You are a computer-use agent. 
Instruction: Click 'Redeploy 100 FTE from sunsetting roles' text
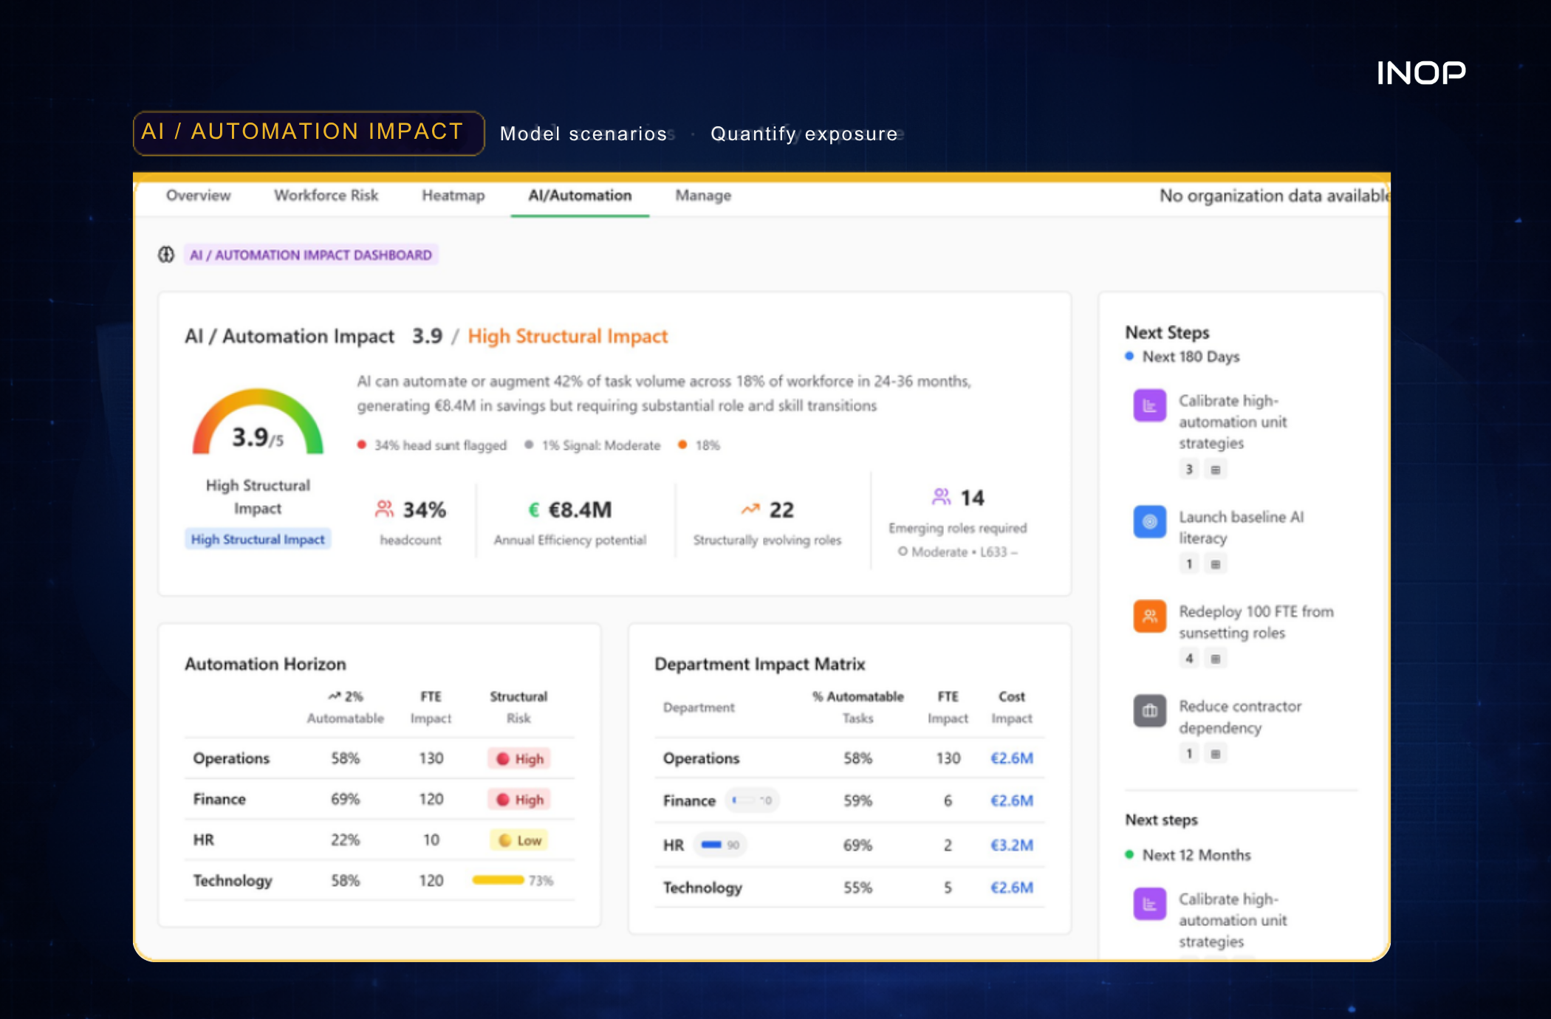1256,622
